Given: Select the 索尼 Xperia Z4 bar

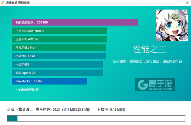Looking at the screenshot, I should tap(57, 73).
